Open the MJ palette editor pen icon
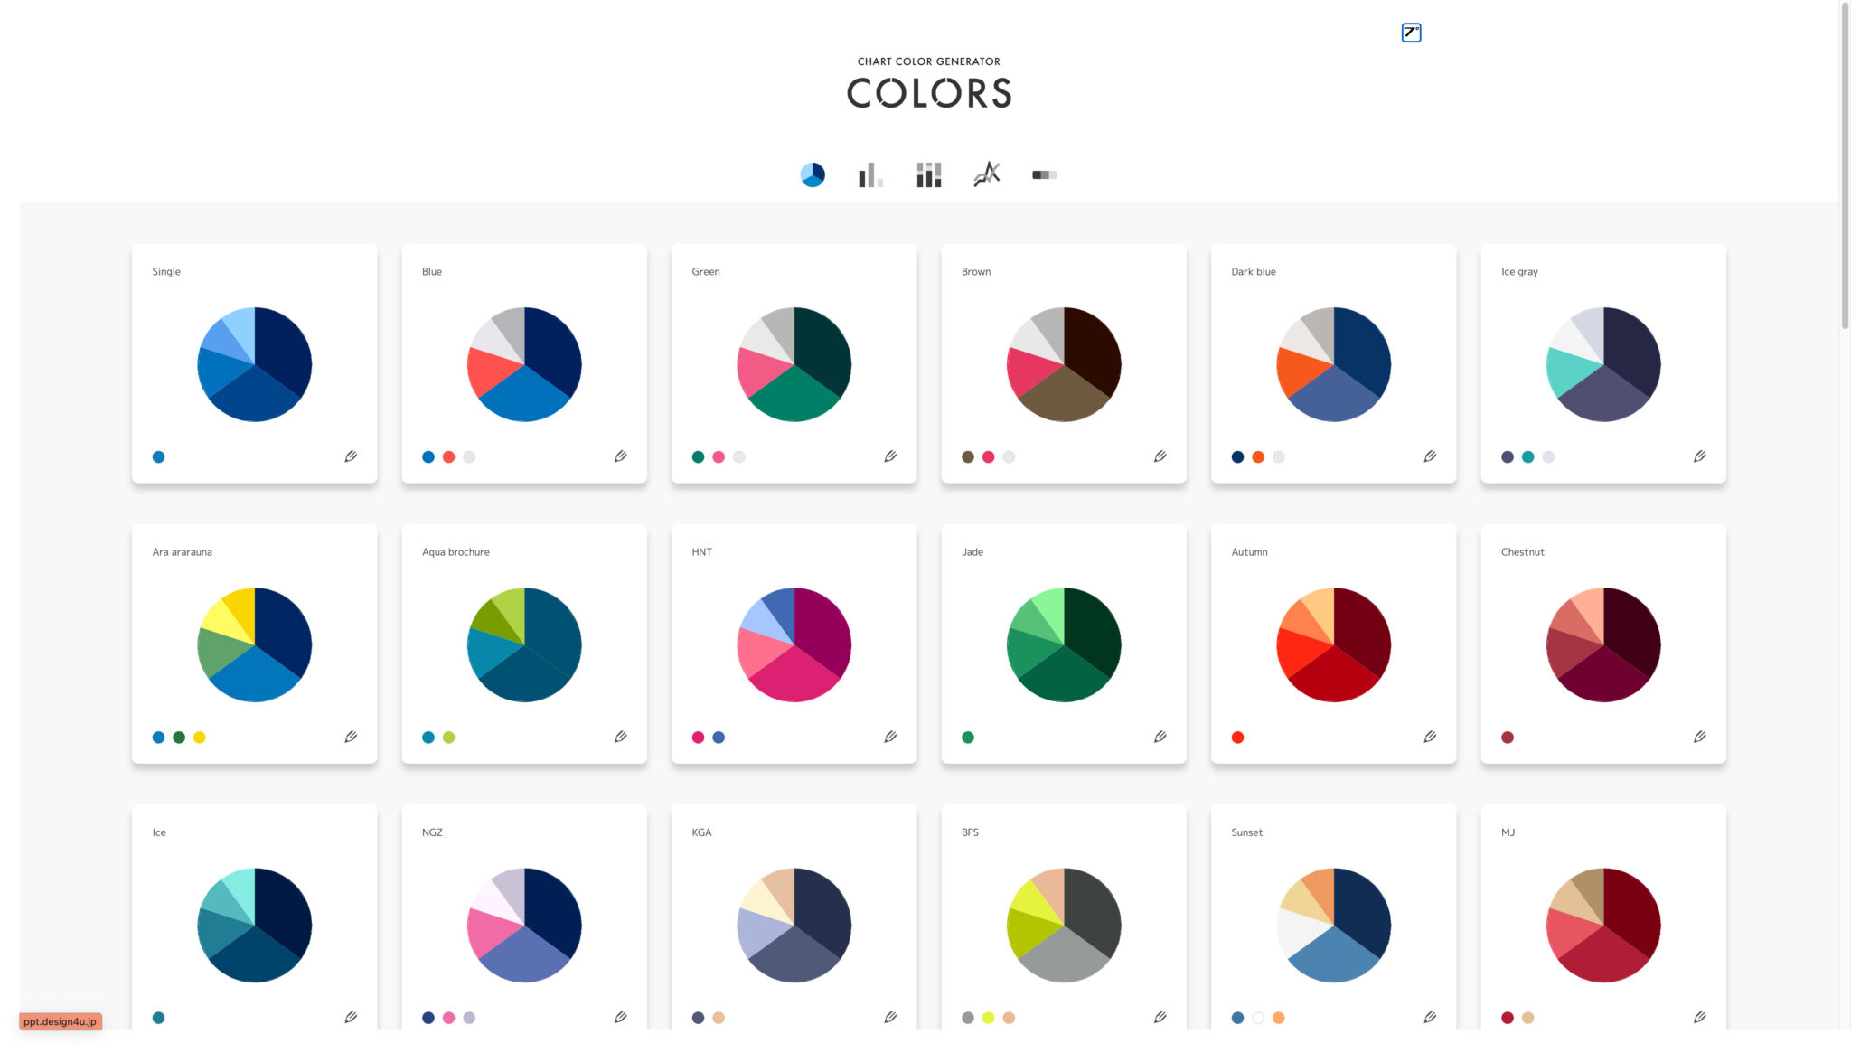Screen dimensions: 1851x1053 (x=1700, y=1016)
